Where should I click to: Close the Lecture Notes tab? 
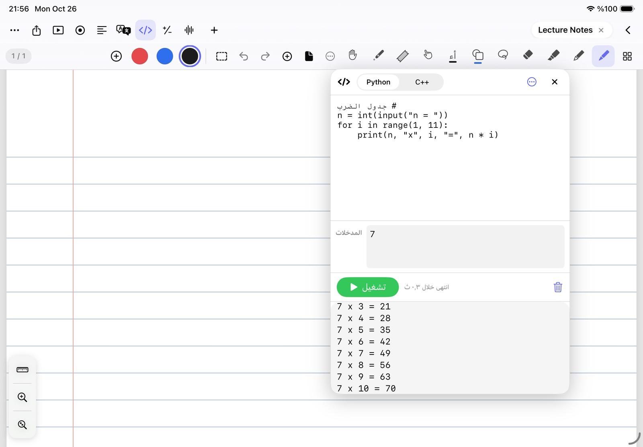coord(601,30)
